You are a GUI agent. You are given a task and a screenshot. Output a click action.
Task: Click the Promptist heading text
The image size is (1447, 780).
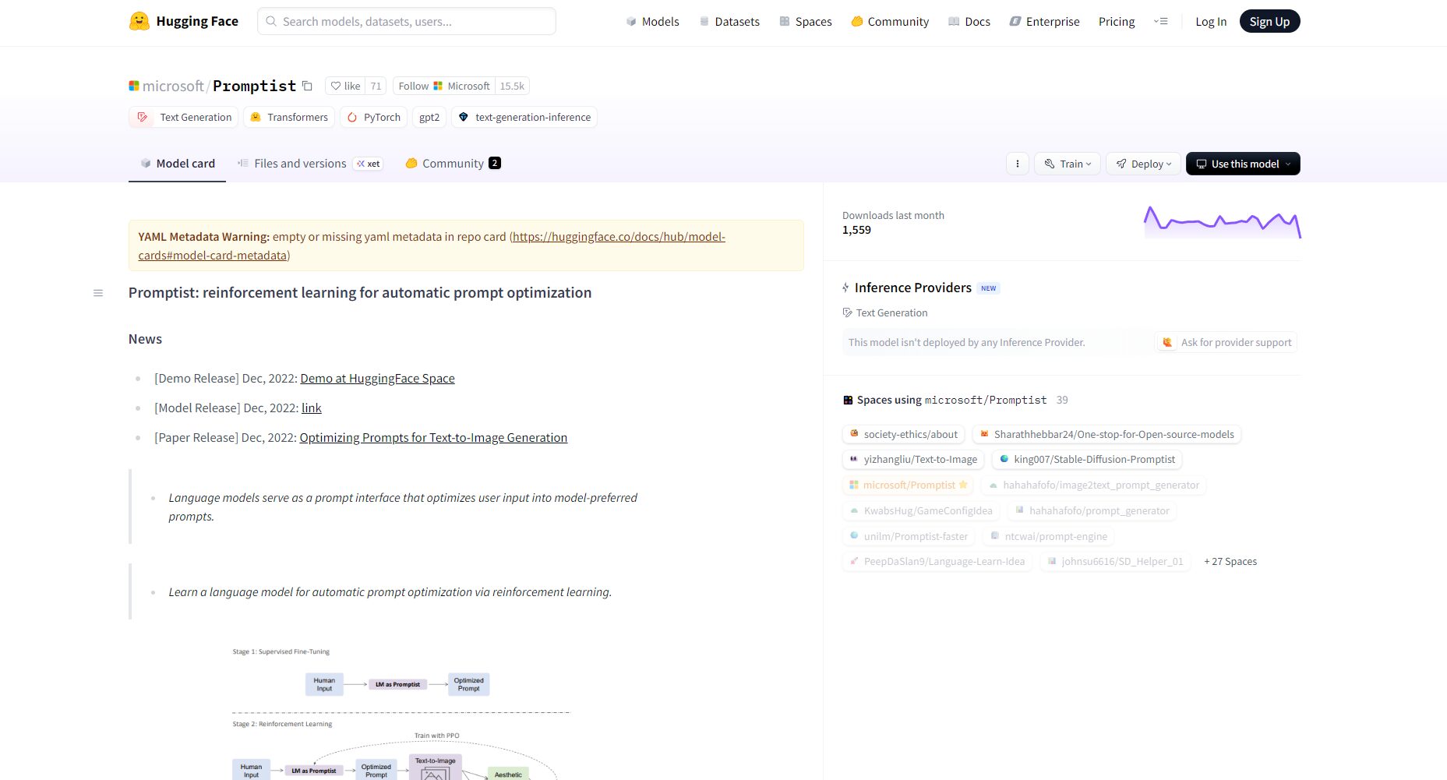[360, 292]
